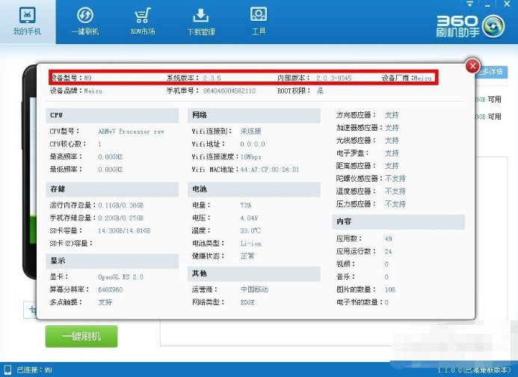Click the 存储 section header
The height and width of the screenshot is (377, 518).
[112, 189]
